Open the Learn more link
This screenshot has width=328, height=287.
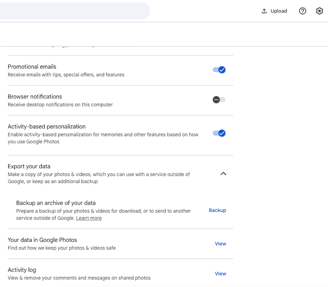[89, 218]
